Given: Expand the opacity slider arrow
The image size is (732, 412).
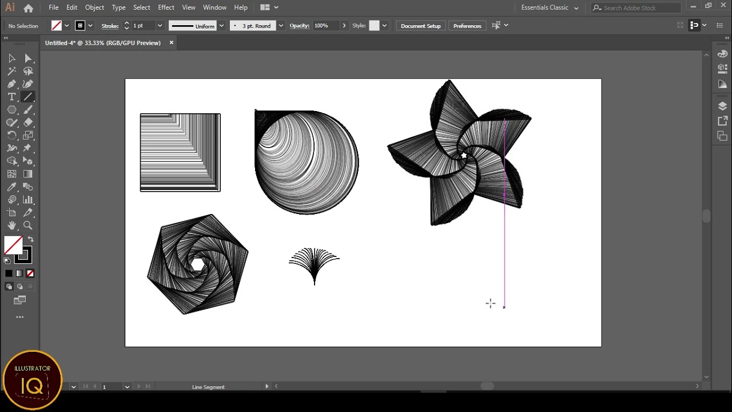Looking at the screenshot, I should (344, 26).
